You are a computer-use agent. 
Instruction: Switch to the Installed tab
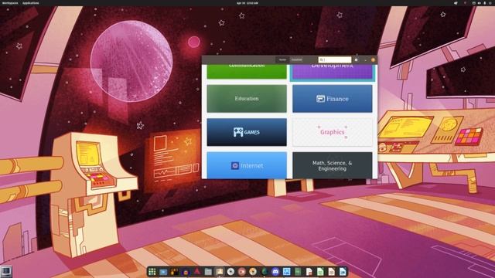point(296,59)
